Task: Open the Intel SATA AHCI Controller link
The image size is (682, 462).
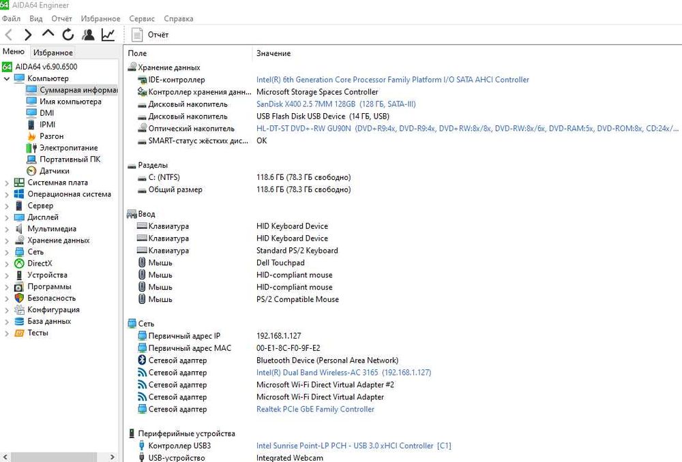Action: coord(393,80)
